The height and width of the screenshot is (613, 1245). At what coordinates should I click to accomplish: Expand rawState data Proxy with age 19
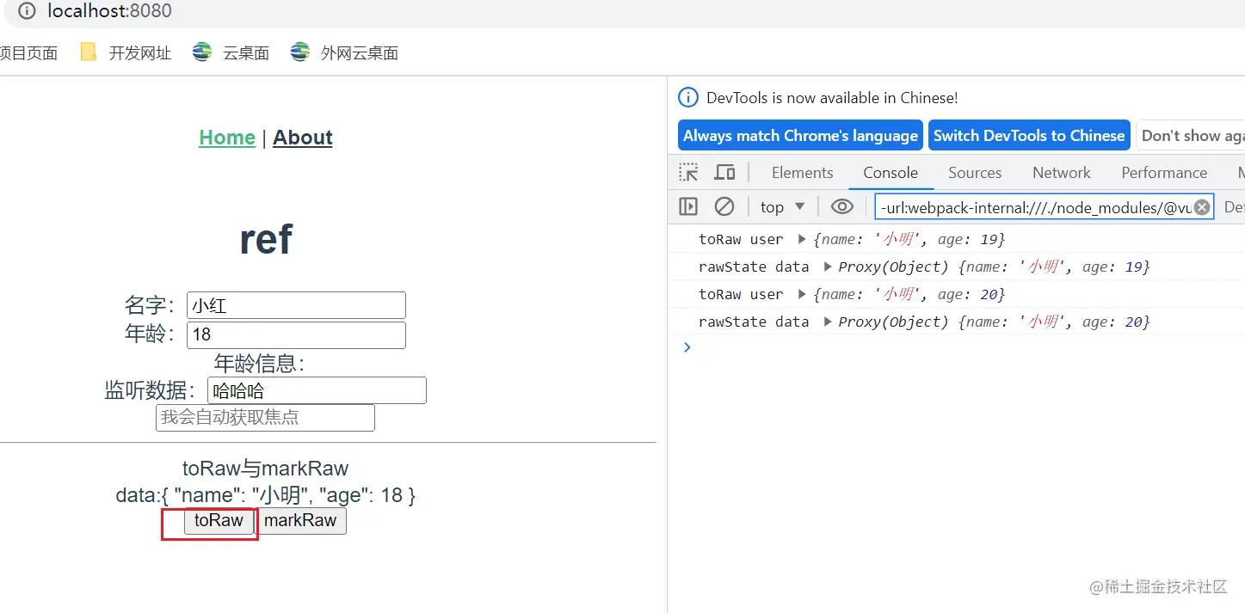click(x=828, y=267)
